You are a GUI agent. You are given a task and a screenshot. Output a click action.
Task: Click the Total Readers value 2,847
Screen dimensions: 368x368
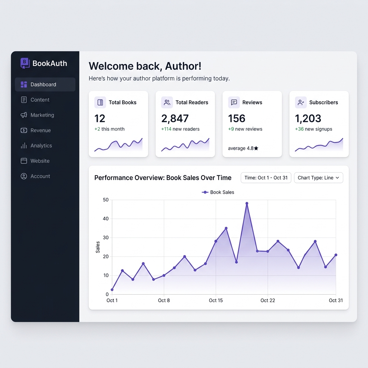click(x=175, y=119)
